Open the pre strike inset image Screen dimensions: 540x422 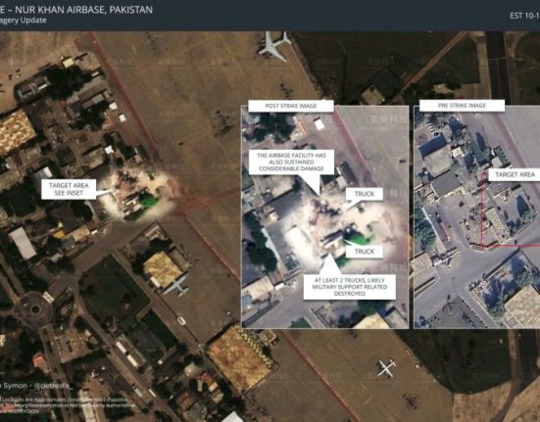tap(476, 217)
